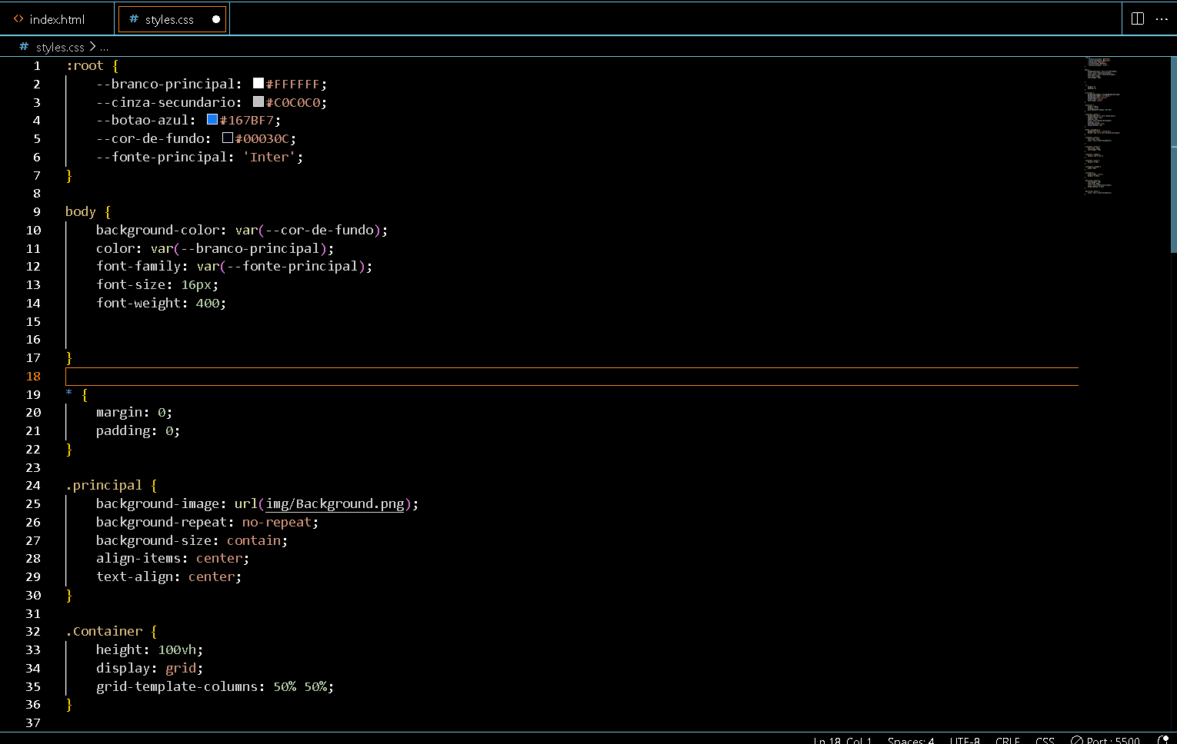Click 'grid-template-columns' property text
The height and width of the screenshot is (744, 1177).
coord(177,686)
